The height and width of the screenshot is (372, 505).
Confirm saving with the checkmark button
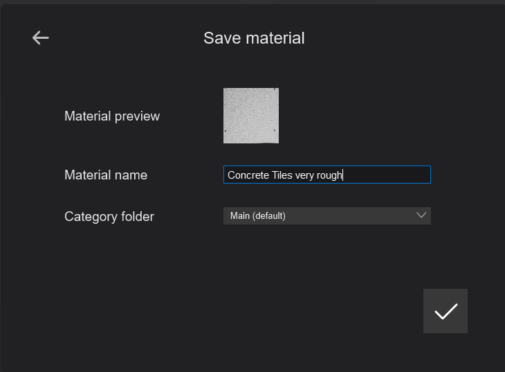point(446,311)
